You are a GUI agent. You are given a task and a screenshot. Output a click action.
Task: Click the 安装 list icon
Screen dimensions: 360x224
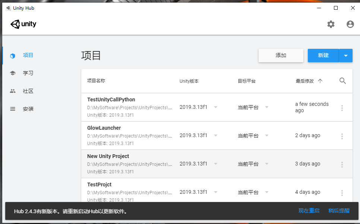click(13, 109)
